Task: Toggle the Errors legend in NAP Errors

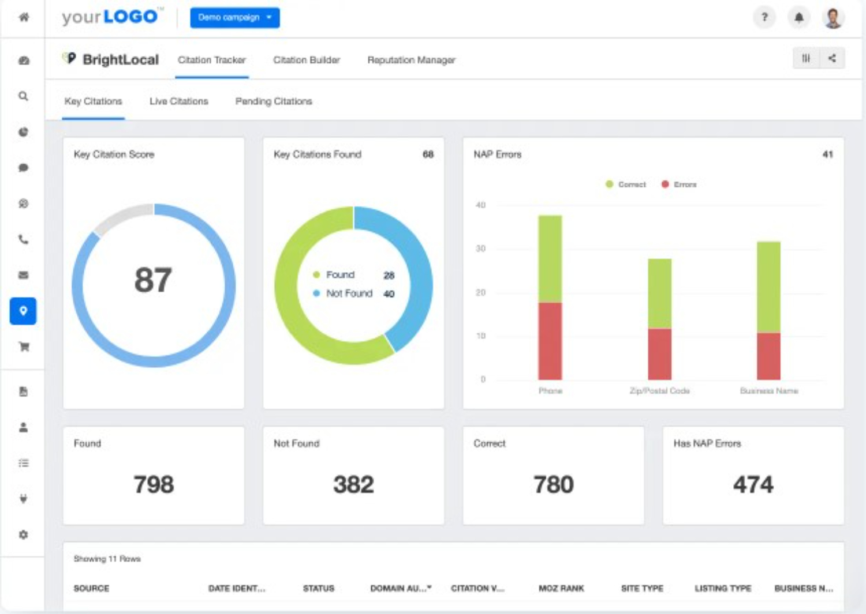Action: pos(679,184)
